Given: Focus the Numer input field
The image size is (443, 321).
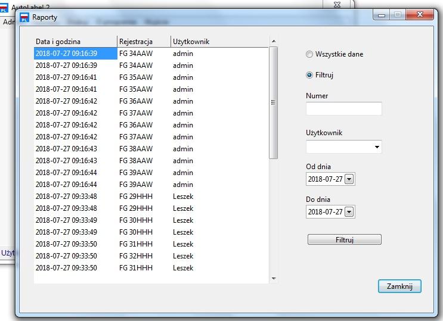Looking at the screenshot, I should tap(344, 109).
